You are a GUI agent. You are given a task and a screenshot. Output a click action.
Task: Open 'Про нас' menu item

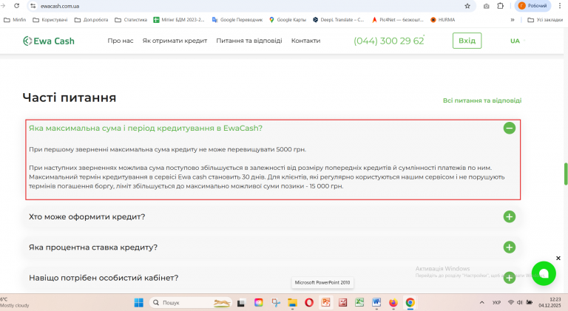click(121, 41)
